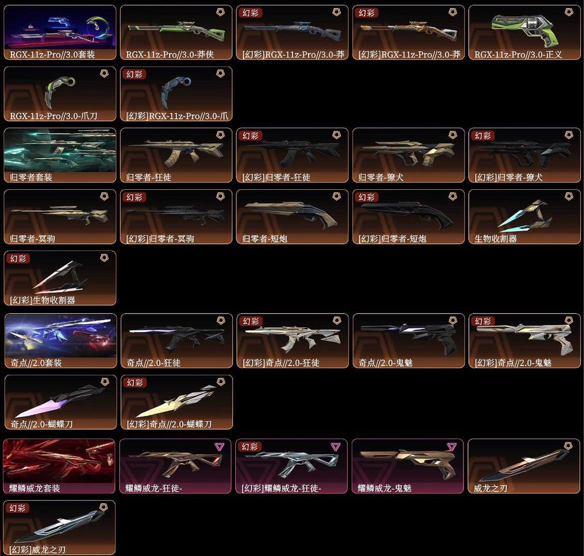The height and width of the screenshot is (556, 584).
Task: Pick the [幻彩]生物收割器 red blade melee
Action: coord(60,278)
